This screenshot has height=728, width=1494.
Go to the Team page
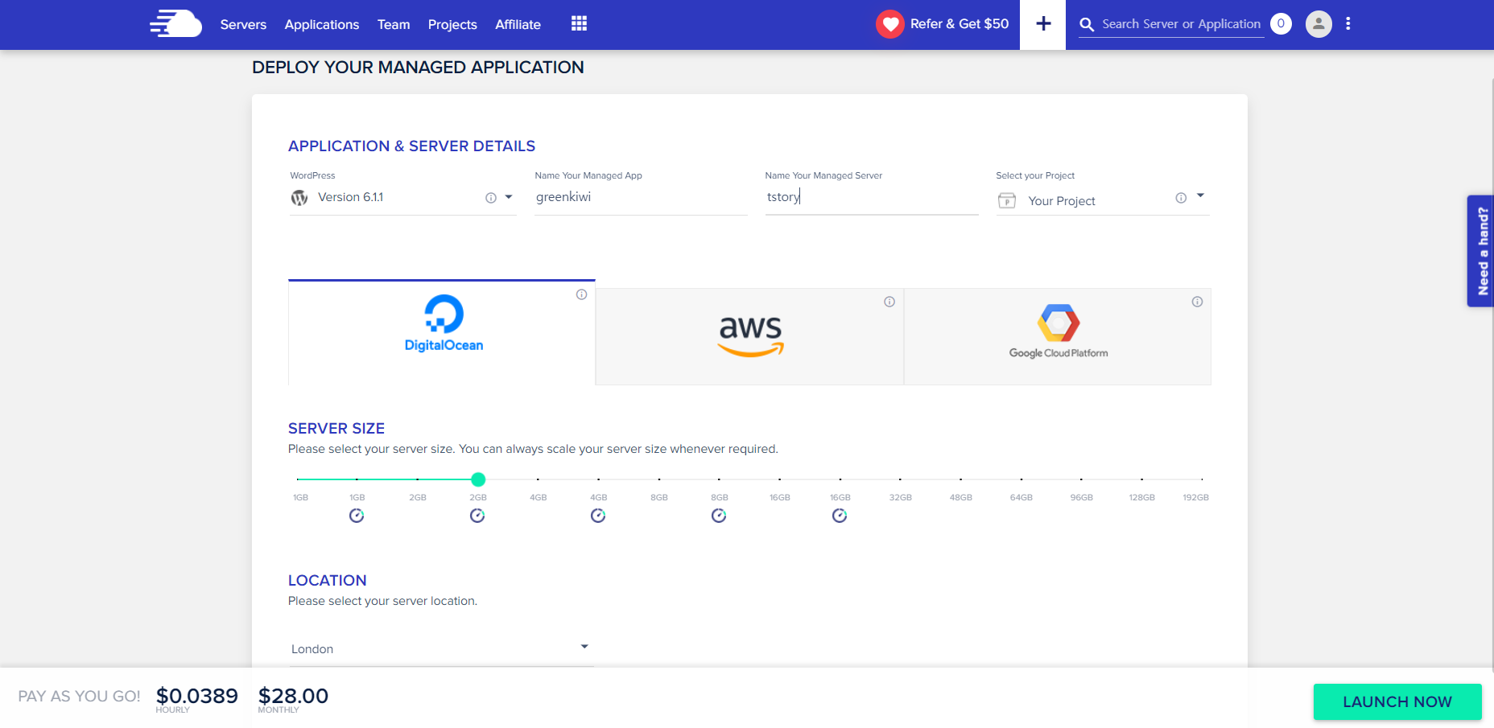pyautogui.click(x=394, y=24)
